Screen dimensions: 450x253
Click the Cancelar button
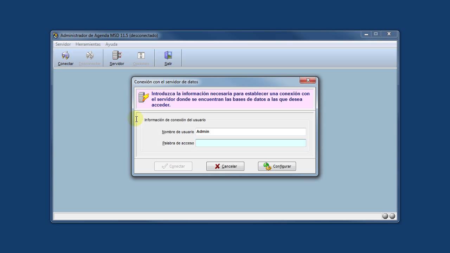tap(225, 166)
